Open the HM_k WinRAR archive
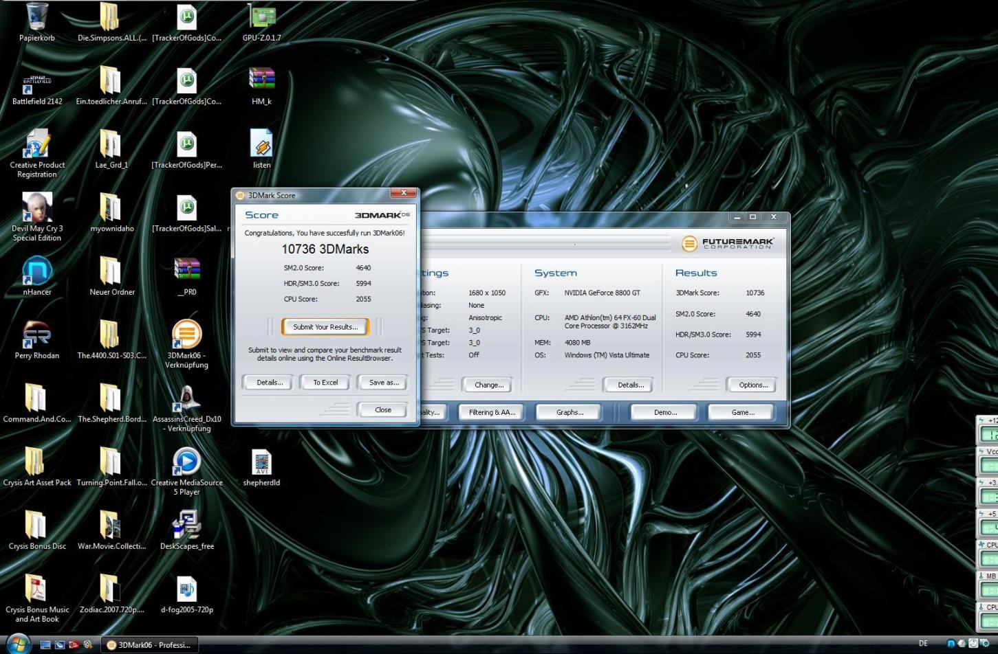Screen dimensions: 998x654 [x=261, y=86]
